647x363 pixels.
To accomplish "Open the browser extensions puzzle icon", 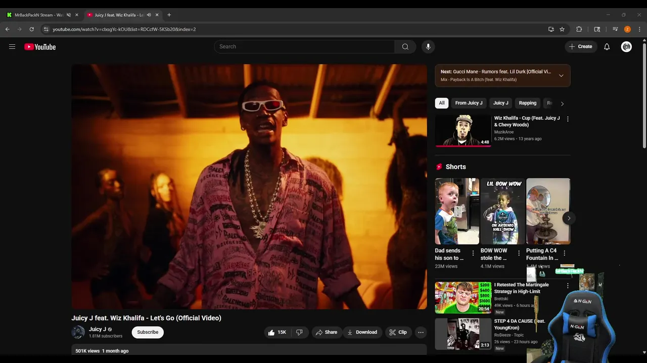I will pos(579,29).
